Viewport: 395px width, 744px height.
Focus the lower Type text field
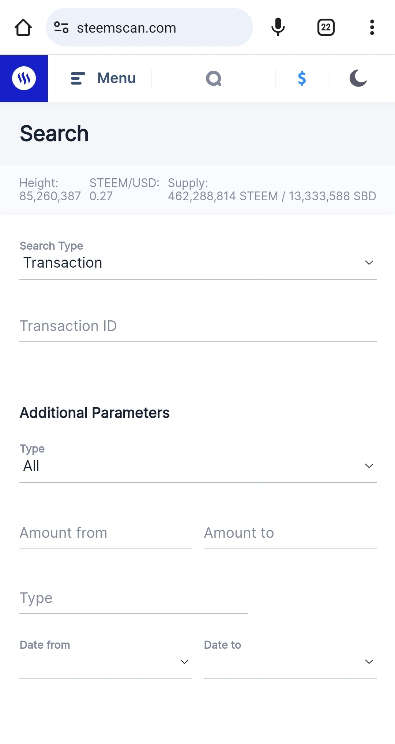[x=133, y=598]
